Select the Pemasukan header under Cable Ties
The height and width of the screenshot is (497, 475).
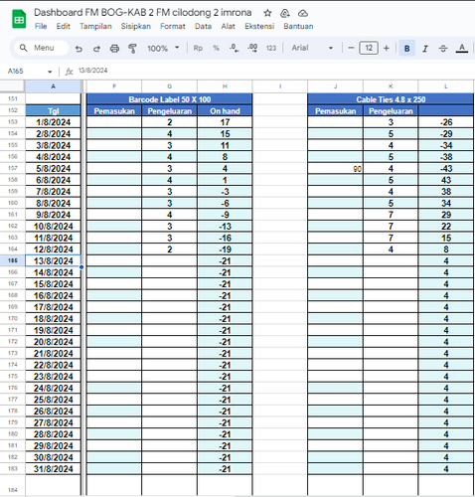coord(335,111)
